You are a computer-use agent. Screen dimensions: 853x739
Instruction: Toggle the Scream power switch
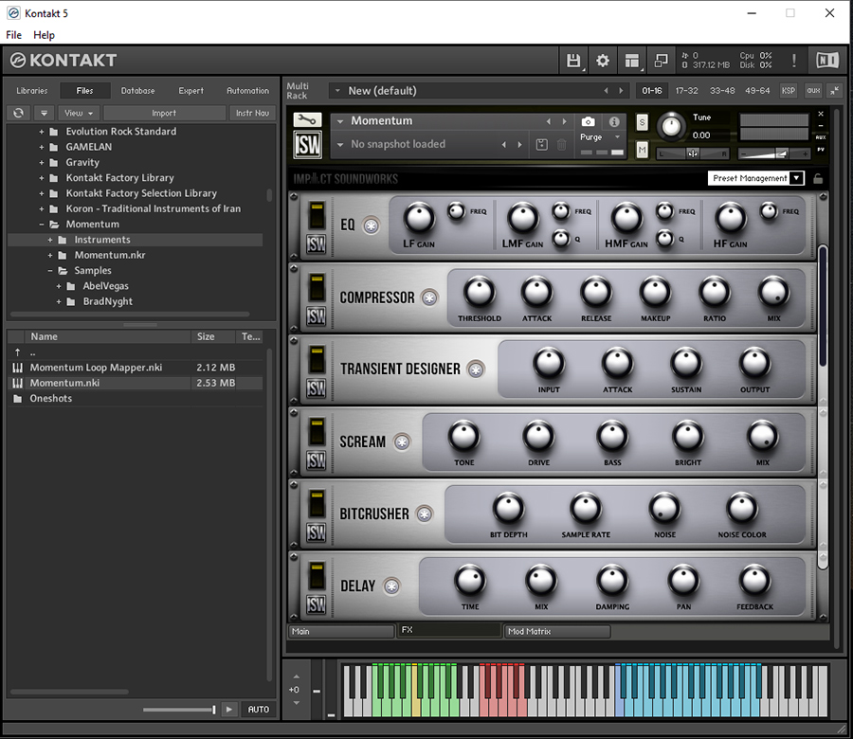coord(317,432)
